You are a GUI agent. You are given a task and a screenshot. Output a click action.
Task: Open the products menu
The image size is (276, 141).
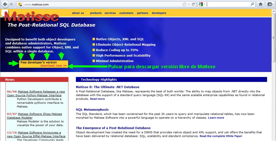click(x=96, y=13)
